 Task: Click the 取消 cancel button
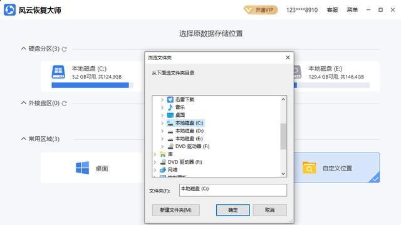click(x=270, y=210)
